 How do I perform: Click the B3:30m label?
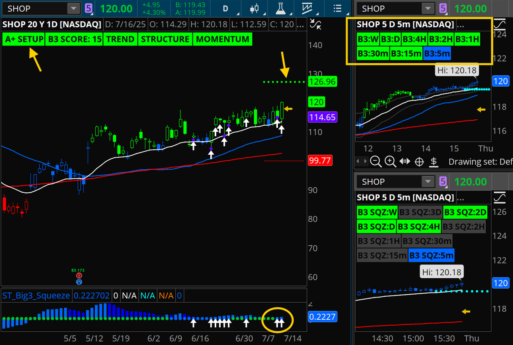373,53
